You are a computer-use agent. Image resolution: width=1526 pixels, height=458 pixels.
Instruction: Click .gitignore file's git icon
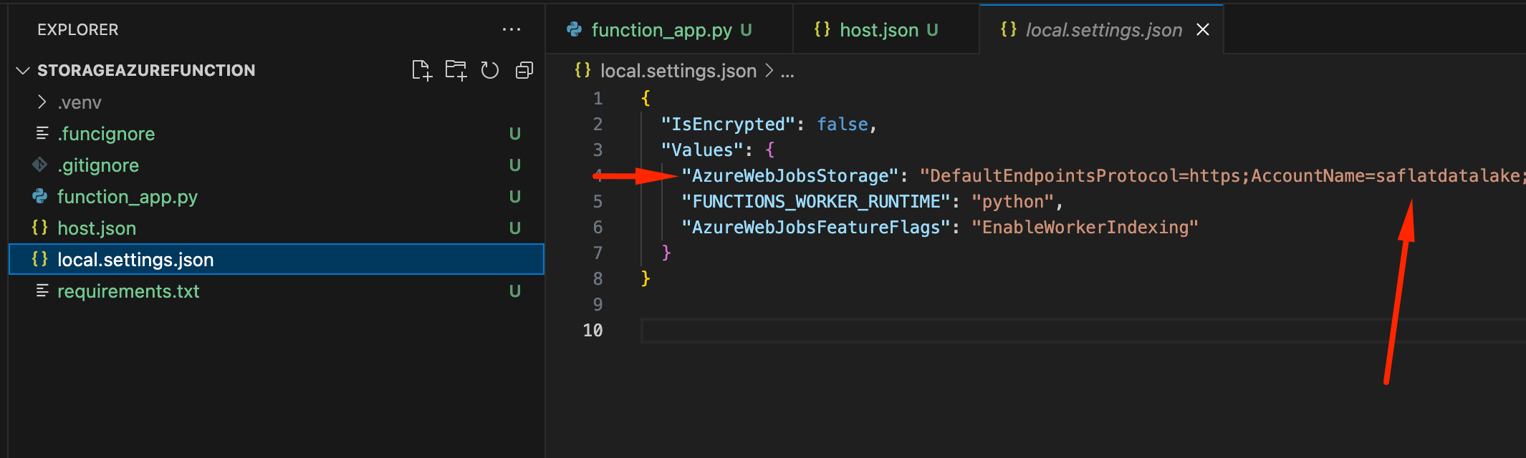40,165
